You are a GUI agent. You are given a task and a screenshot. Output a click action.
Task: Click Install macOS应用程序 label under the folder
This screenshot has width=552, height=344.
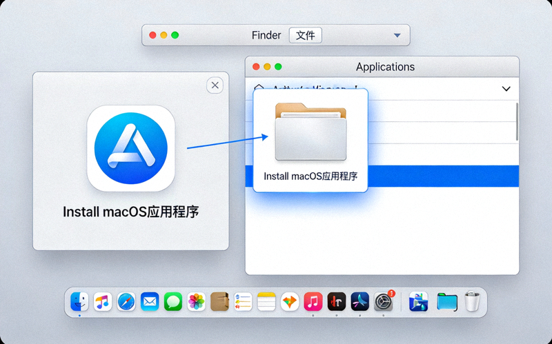point(310,176)
